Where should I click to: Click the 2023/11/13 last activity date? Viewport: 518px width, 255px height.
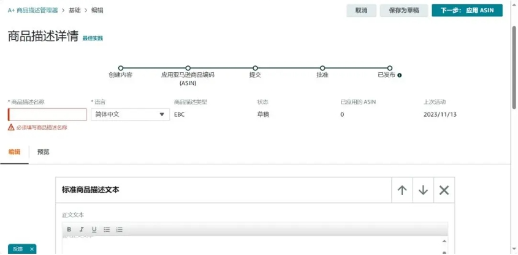pyautogui.click(x=440, y=114)
